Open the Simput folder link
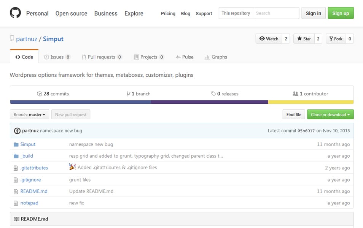Viewport: 363px width, 228px height. coord(28,144)
